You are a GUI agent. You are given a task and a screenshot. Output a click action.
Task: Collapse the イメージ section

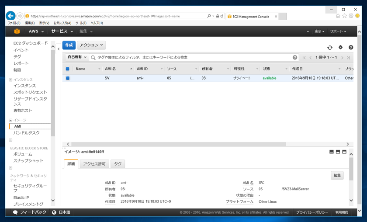10,120
